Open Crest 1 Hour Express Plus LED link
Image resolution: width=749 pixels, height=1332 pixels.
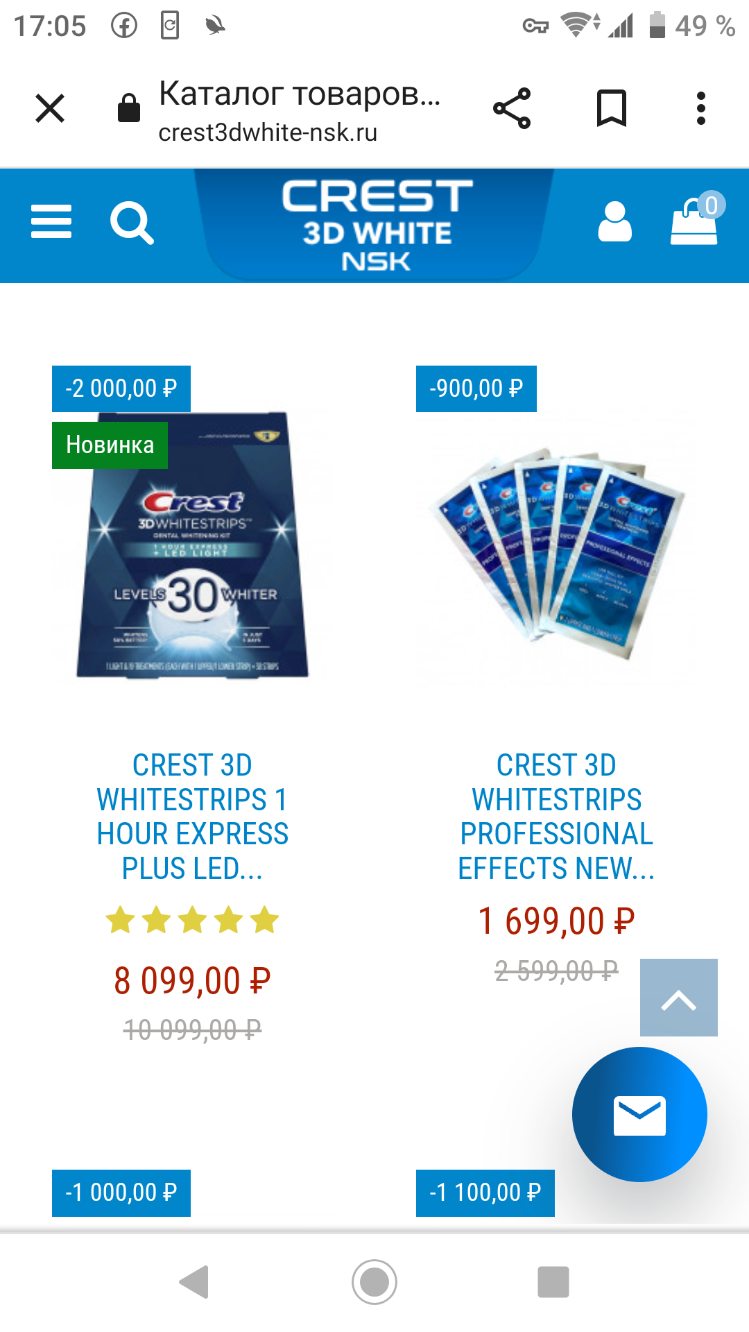192,817
